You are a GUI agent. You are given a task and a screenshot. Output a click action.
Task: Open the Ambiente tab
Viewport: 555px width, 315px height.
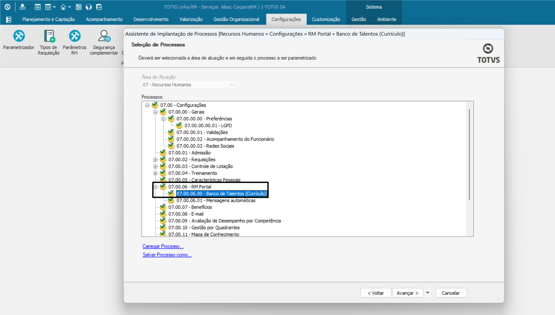[x=387, y=19]
